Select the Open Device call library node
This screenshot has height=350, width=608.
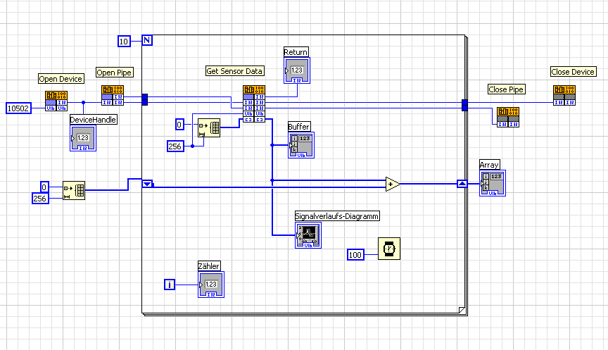(56, 101)
